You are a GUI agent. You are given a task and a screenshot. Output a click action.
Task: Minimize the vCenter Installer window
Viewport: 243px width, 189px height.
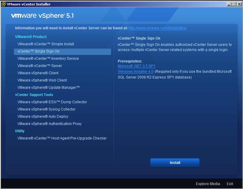pyautogui.click(x=229, y=4)
